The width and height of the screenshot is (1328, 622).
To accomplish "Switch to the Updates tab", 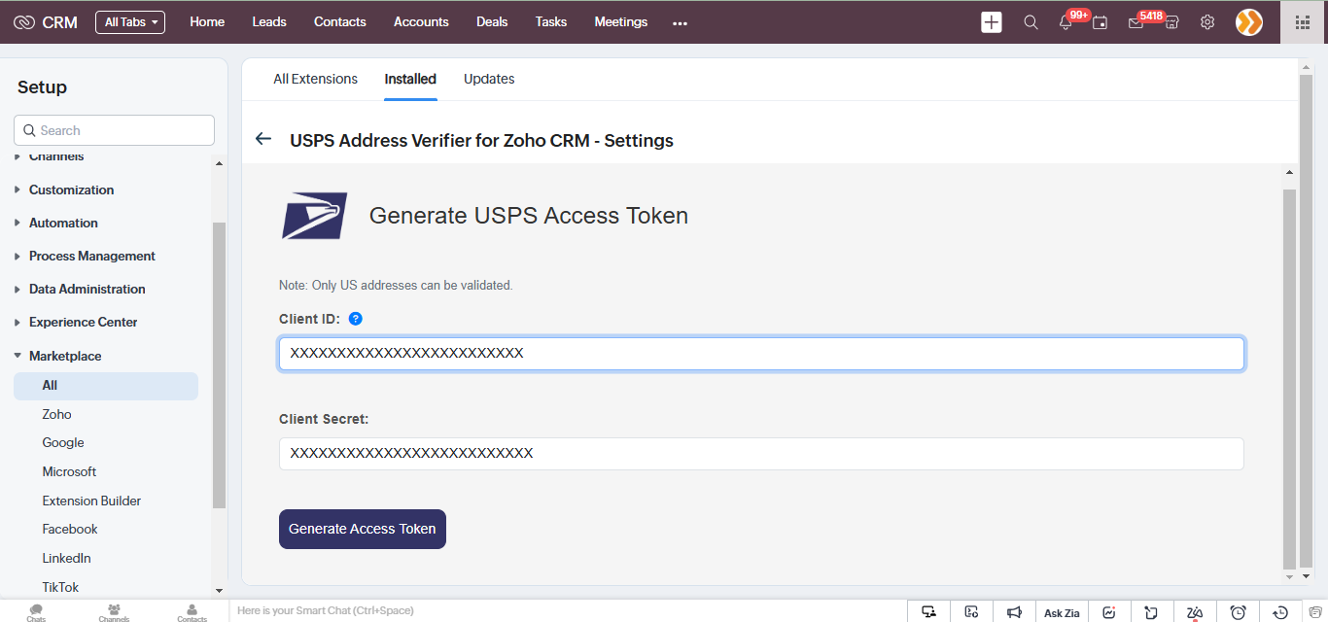I will tap(489, 79).
